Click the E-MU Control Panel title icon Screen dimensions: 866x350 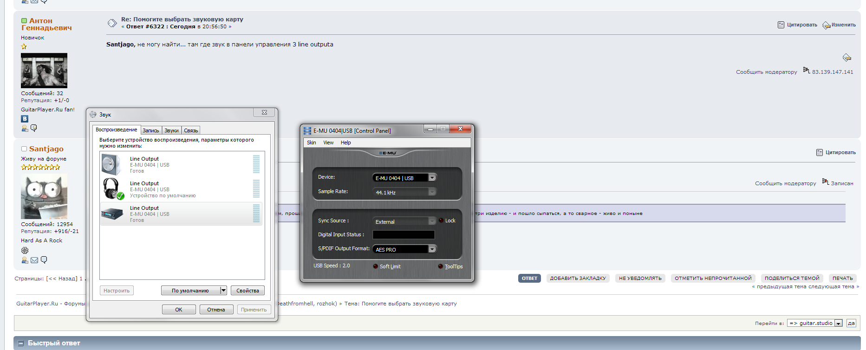pos(307,131)
